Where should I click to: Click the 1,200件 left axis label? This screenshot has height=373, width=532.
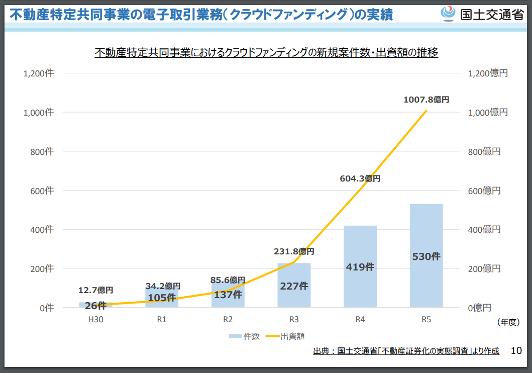pyautogui.click(x=39, y=73)
